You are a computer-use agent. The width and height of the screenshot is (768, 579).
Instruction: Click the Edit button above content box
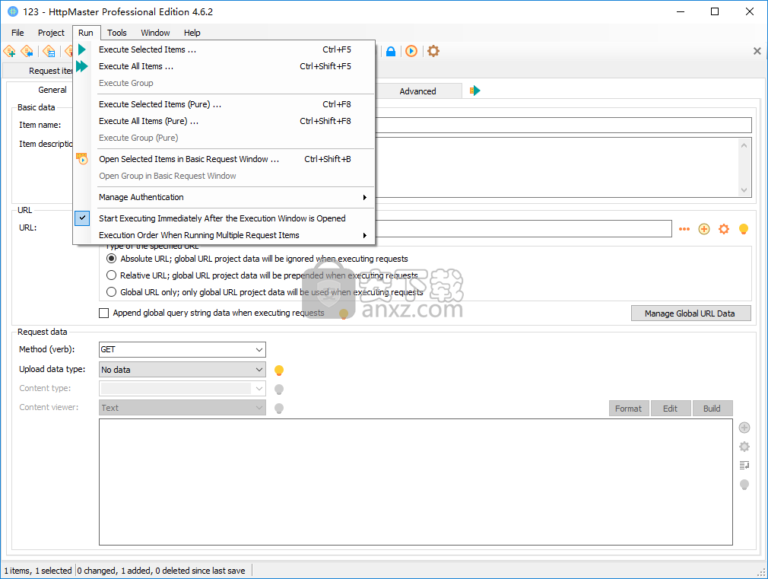671,409
